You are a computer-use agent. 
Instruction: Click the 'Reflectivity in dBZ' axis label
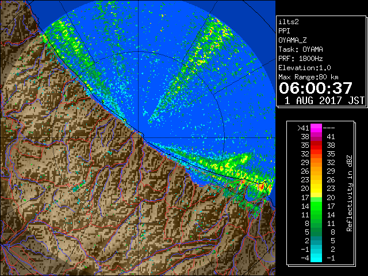349,193
